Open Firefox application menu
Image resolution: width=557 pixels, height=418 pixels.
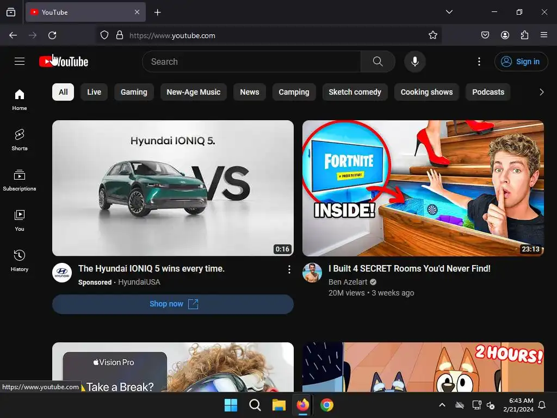544,35
